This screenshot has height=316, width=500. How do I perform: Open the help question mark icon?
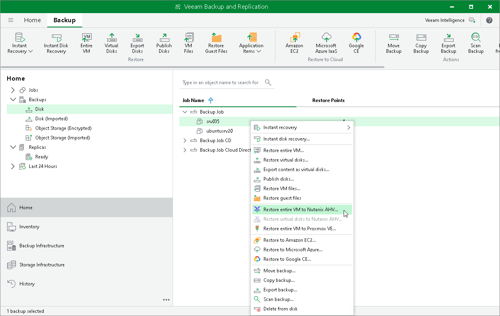pyautogui.click(x=489, y=20)
